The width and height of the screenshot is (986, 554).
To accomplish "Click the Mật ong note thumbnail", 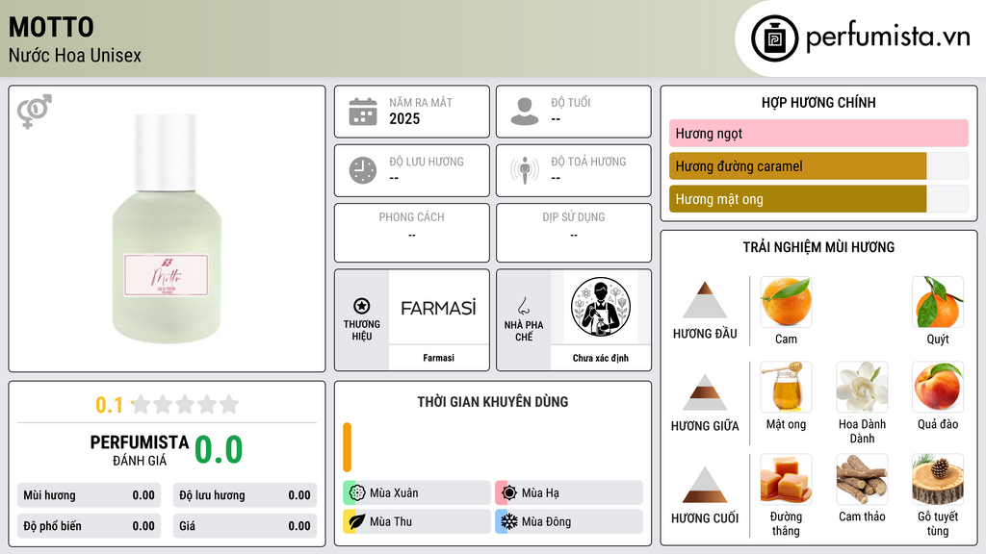I will point(786,387).
